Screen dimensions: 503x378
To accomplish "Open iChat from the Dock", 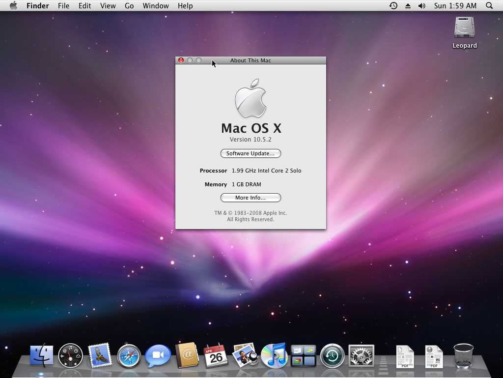I will (158, 355).
